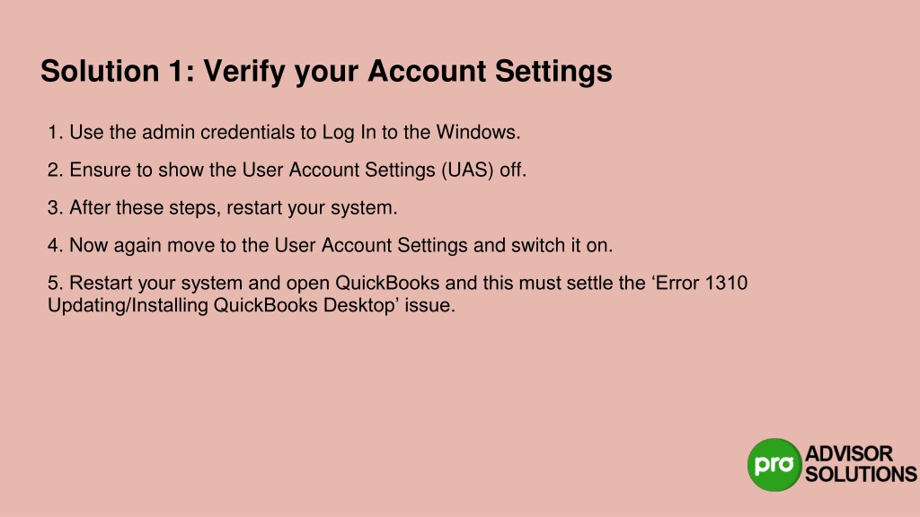
Task: Click the SOLUTIONS word in the logo
Action: (861, 474)
